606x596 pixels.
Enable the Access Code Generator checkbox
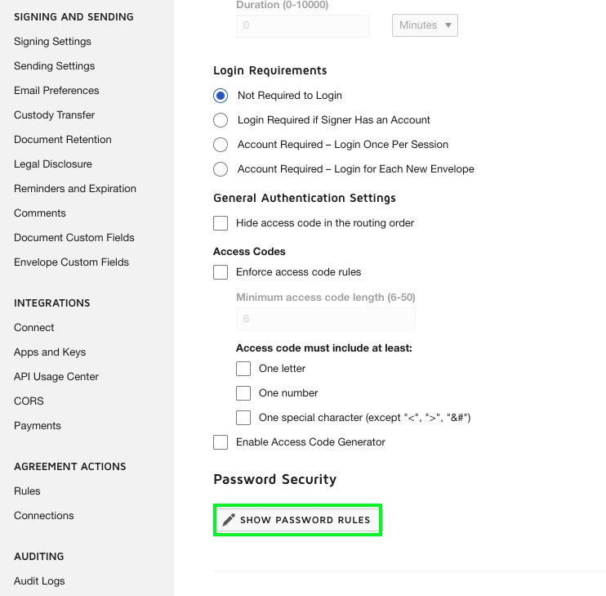point(221,442)
